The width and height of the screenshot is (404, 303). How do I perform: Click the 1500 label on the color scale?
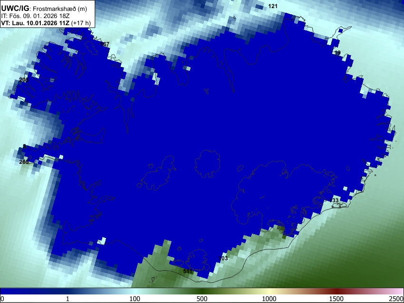(337, 299)
